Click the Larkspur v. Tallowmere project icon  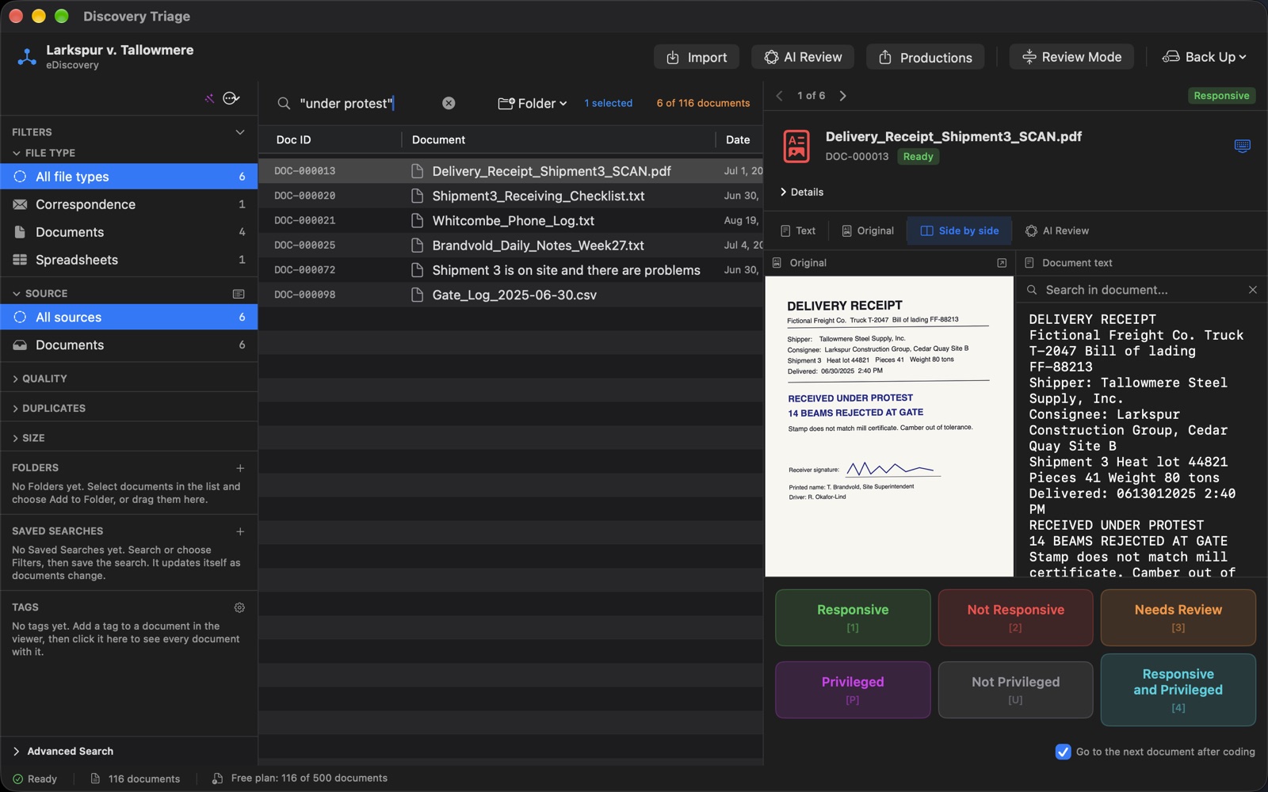tap(27, 57)
